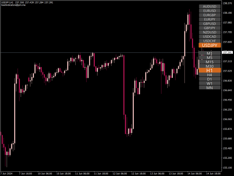Screen dimensions: 234x176
Task: Select the EURUSD symbol button
Action: (210, 11)
